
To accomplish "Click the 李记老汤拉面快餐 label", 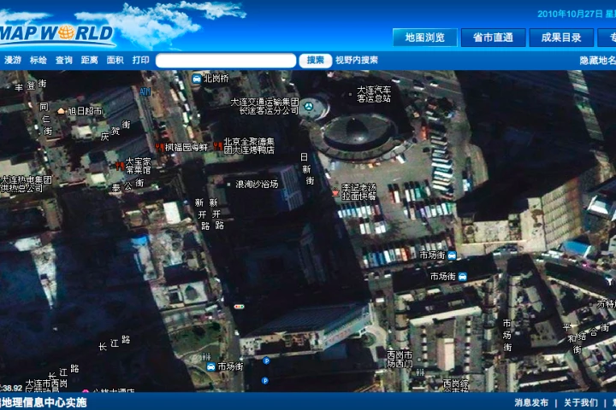I will coord(358,192).
